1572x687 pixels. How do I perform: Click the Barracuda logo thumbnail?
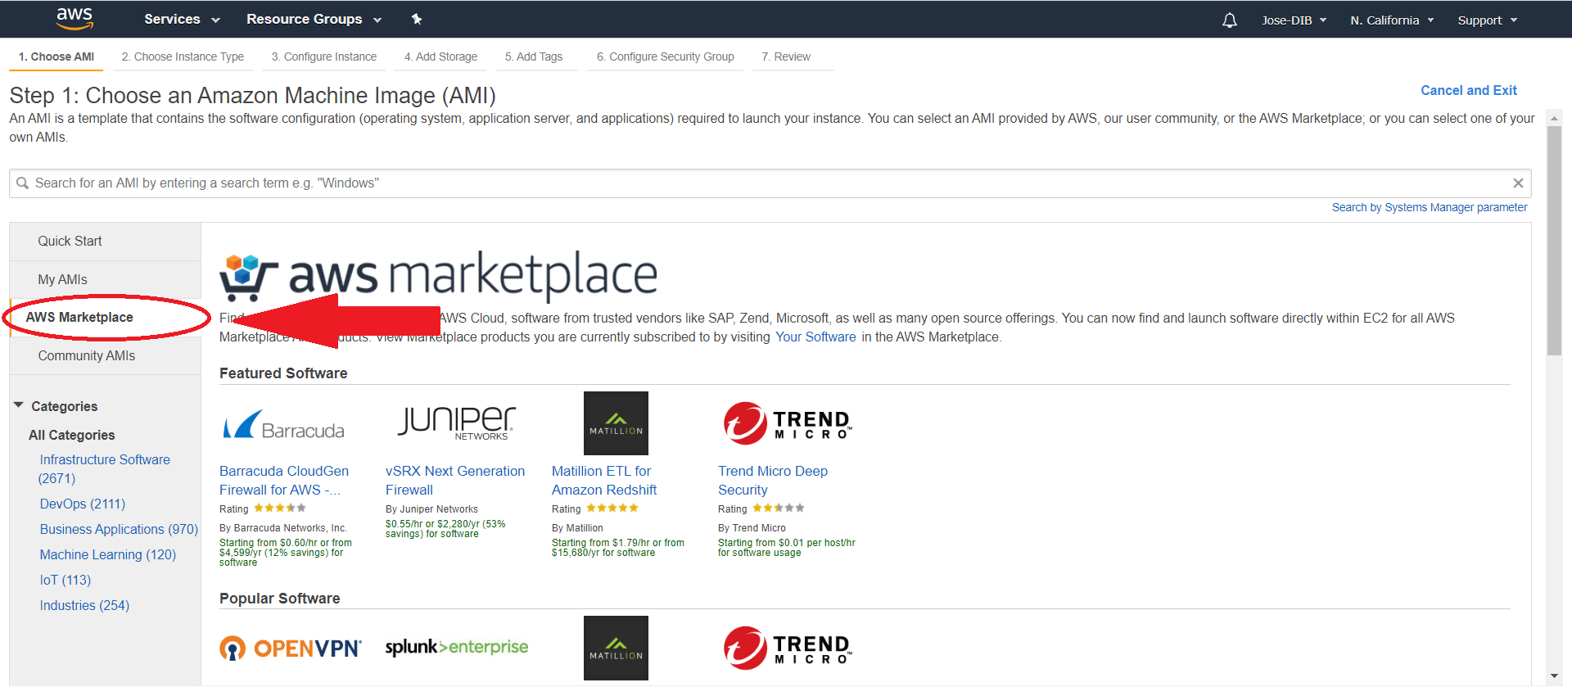click(283, 426)
